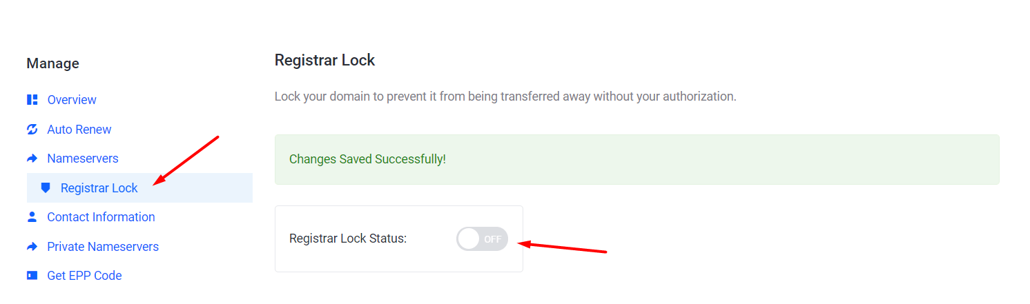Click the arrow icon beside Nameservers
Viewport: 1030px width, 304px height.
click(x=32, y=159)
